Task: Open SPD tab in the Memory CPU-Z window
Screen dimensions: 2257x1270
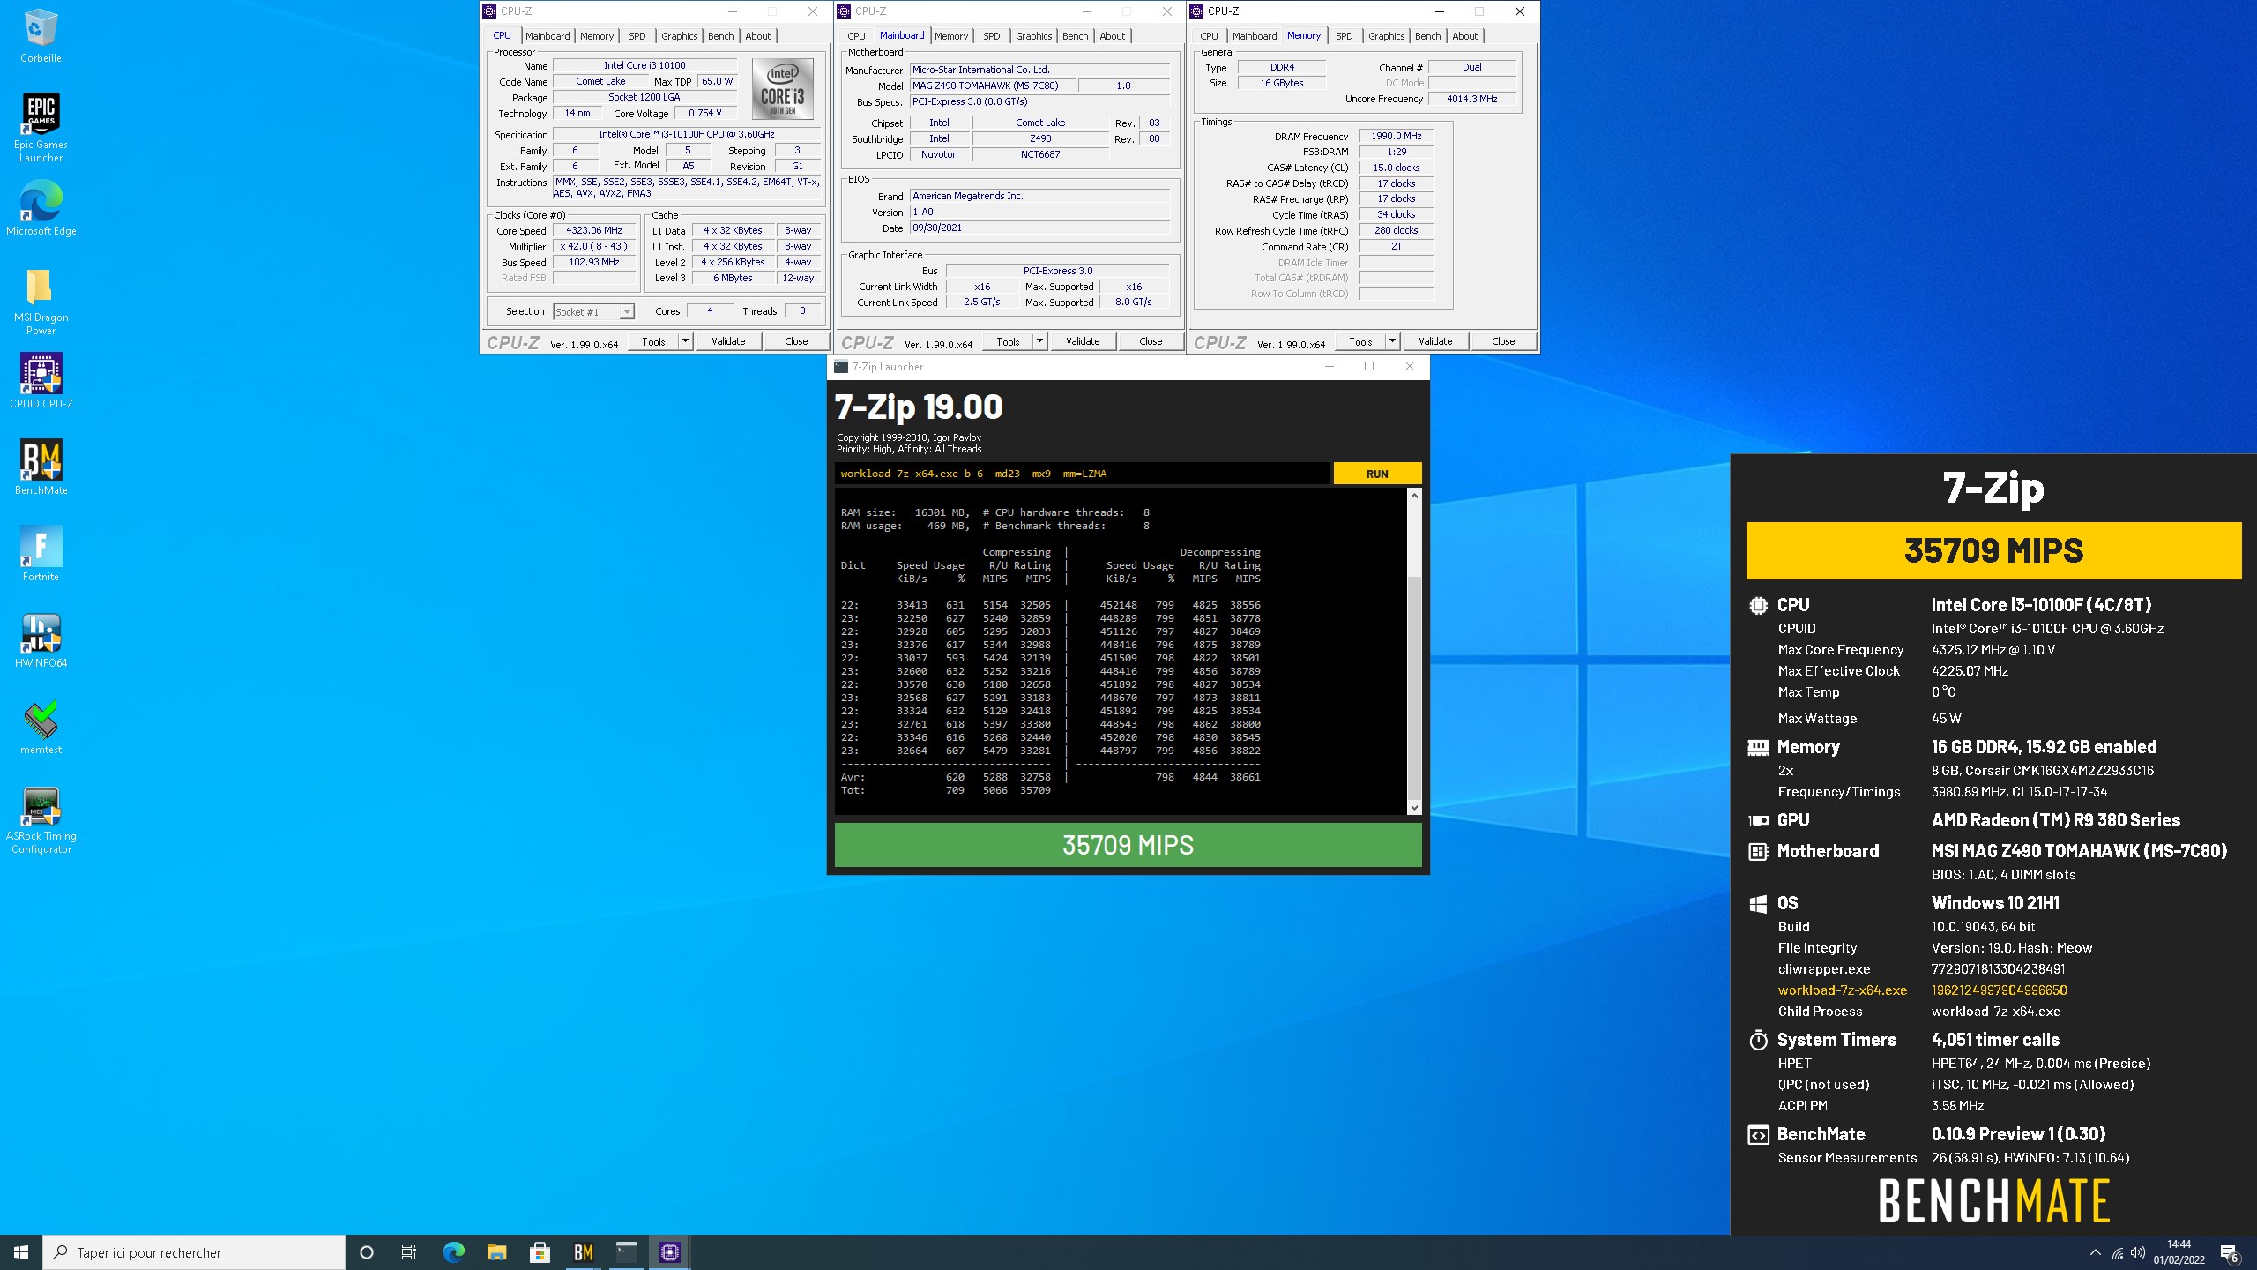Action: click(1344, 36)
